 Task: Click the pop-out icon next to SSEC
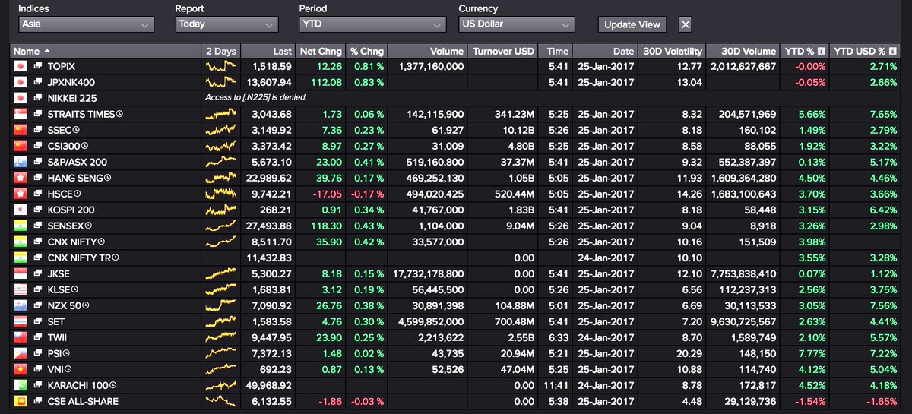37,130
